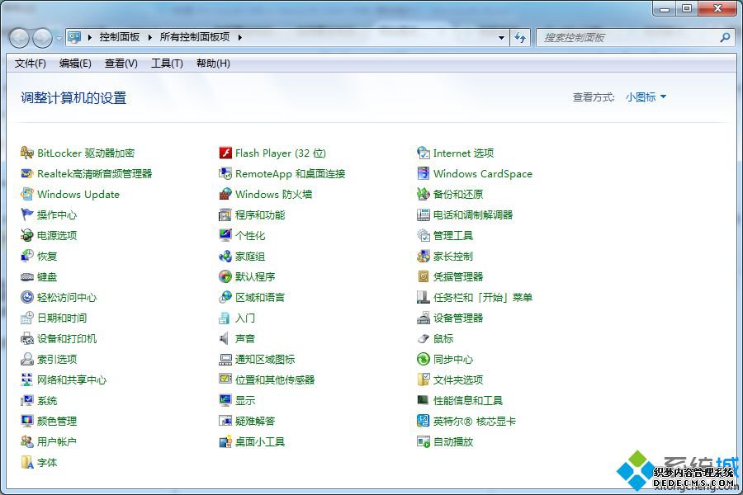
Task: Open the 帮助(H) menu
Action: [x=213, y=64]
